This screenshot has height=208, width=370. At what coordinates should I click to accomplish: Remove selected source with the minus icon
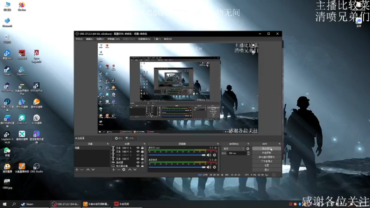click(119, 170)
